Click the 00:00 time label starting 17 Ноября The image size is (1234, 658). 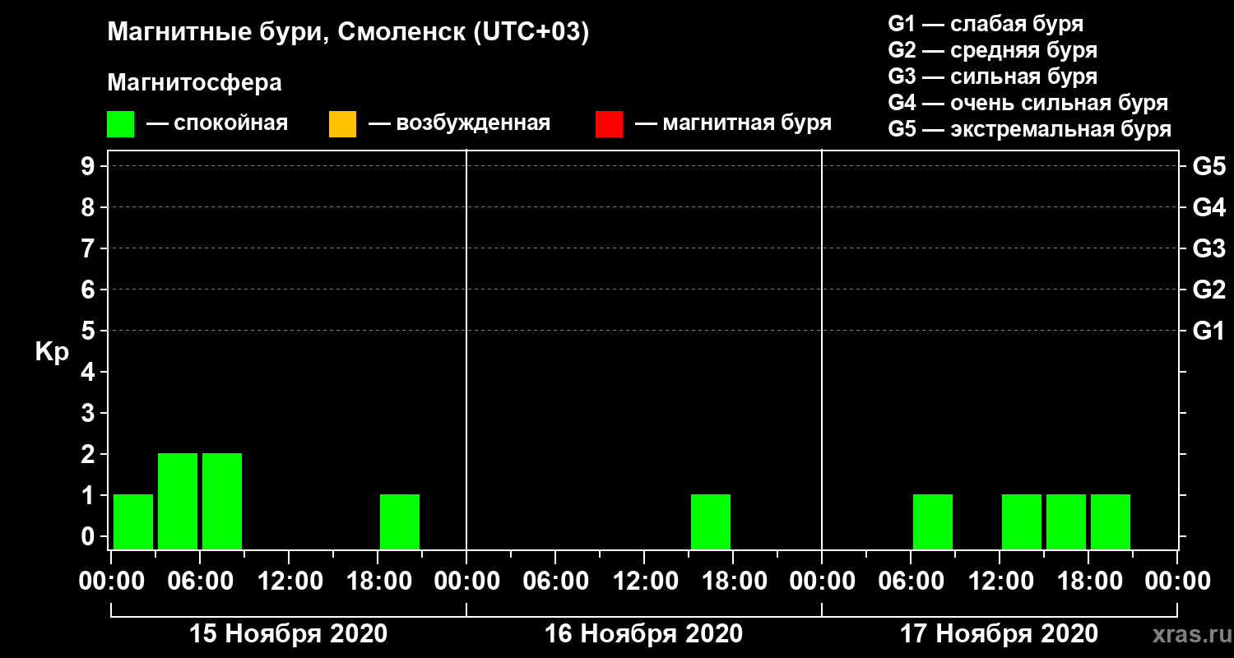[822, 582]
